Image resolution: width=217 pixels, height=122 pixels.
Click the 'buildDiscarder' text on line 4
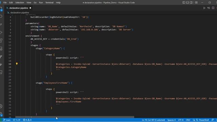[x=39, y=17]
